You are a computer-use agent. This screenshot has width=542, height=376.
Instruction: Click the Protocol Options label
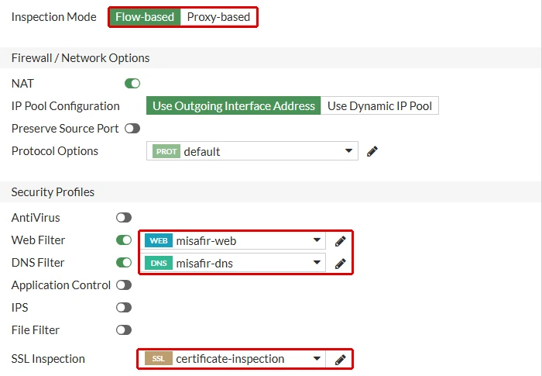(55, 151)
